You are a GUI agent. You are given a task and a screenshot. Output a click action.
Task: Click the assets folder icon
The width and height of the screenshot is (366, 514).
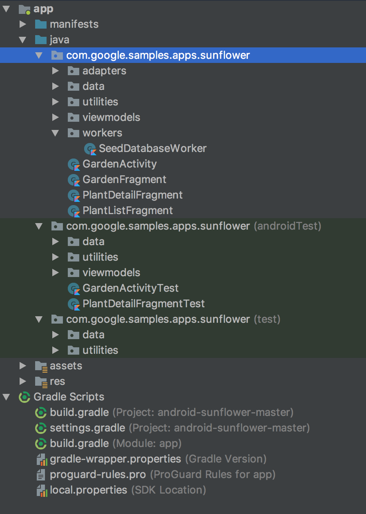[41, 366]
